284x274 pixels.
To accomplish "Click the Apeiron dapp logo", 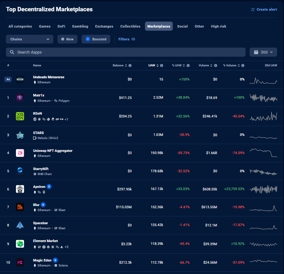I will pyautogui.click(x=20, y=189).
